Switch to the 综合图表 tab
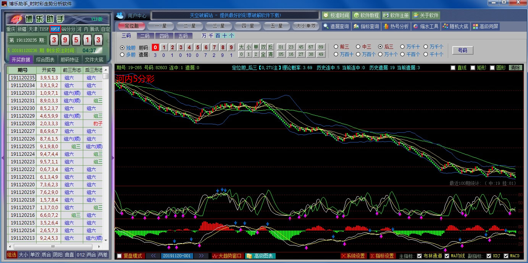The height and width of the screenshot is (263, 528). point(45,60)
